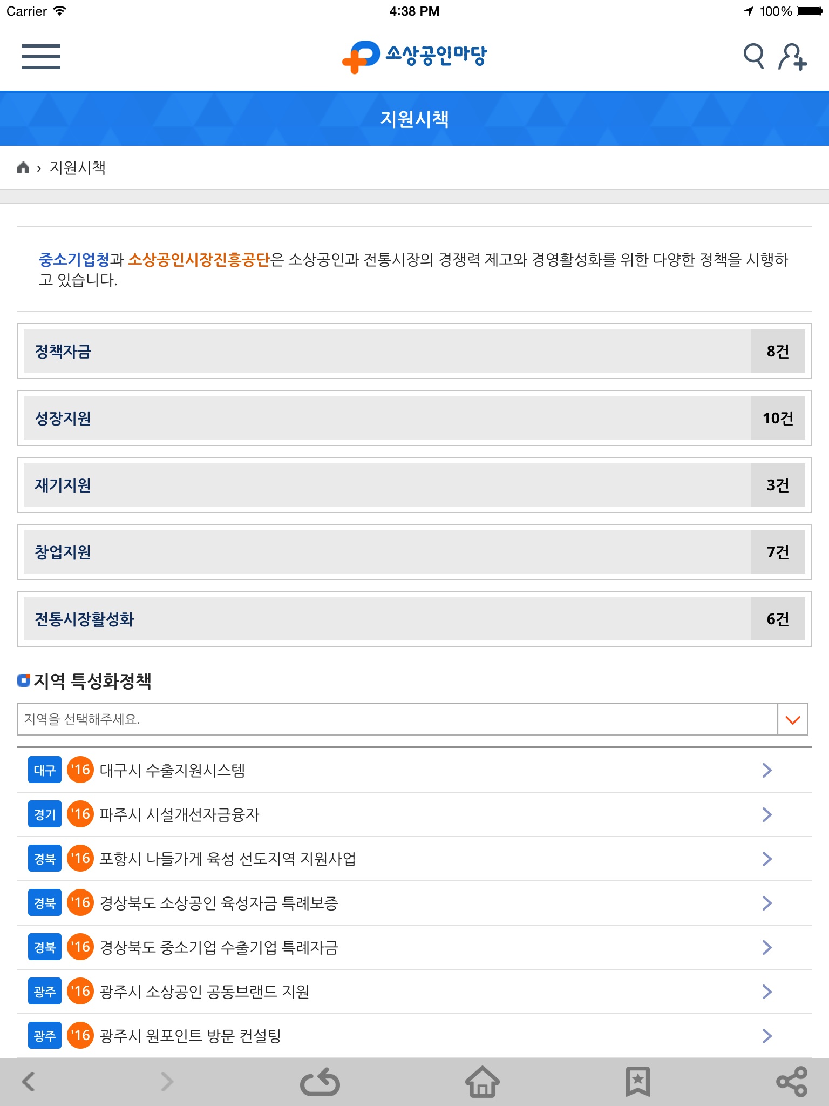This screenshot has width=829, height=1106.
Task: Open 경상북도 소상공인 육성자금 특례보증
Action: pyautogui.click(x=219, y=903)
